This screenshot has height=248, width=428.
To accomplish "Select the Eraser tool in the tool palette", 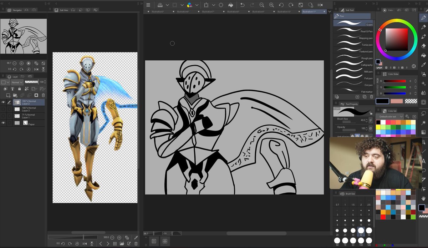I will 423,46.
